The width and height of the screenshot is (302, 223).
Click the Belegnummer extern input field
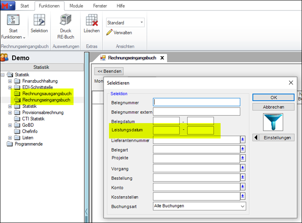197,111
